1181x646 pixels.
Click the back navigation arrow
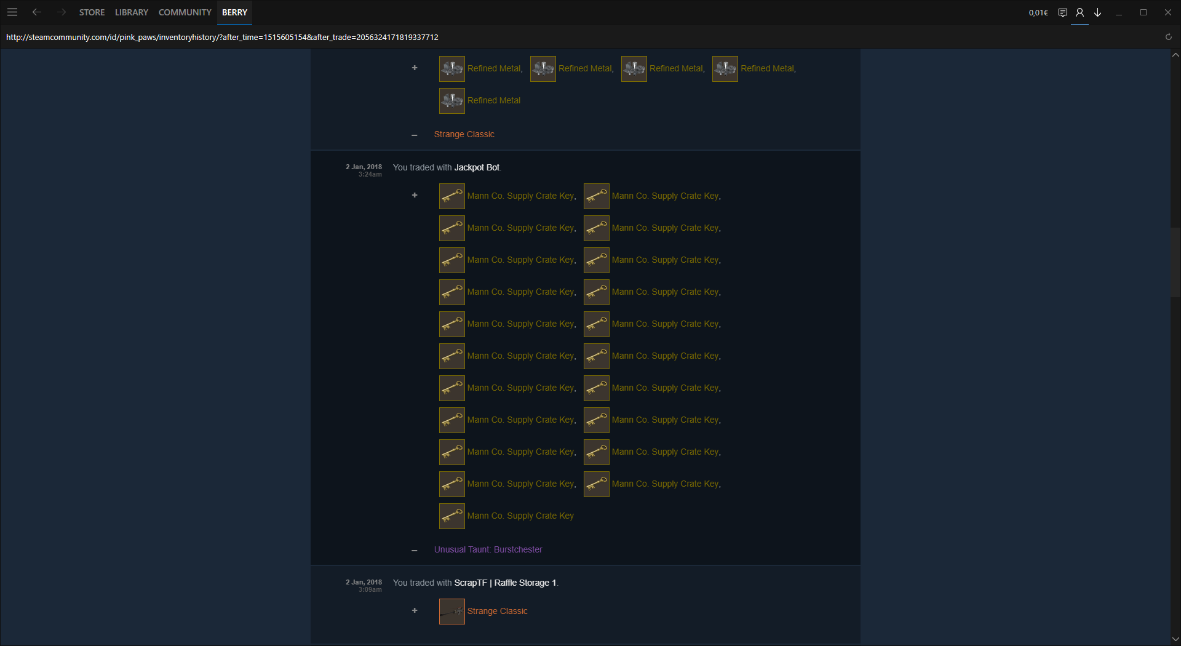click(37, 12)
